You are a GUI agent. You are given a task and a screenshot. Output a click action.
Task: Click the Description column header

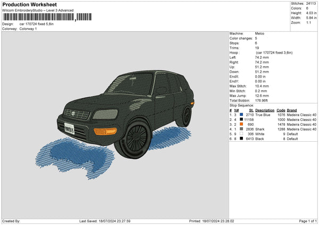265,110
